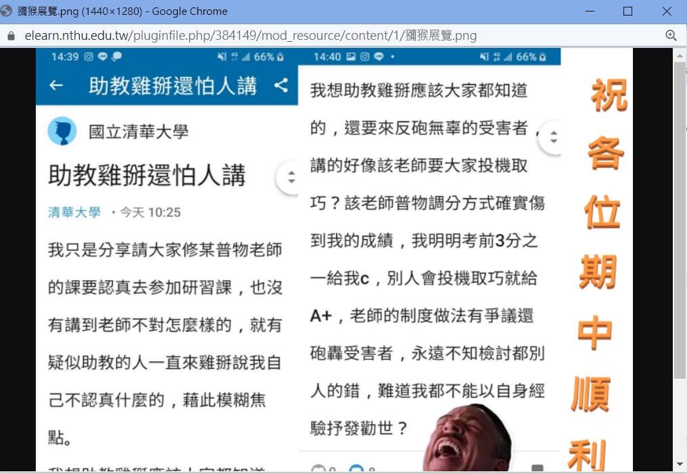Expand the stepper chevrons next to the post title
687x474 pixels.
(x=290, y=178)
